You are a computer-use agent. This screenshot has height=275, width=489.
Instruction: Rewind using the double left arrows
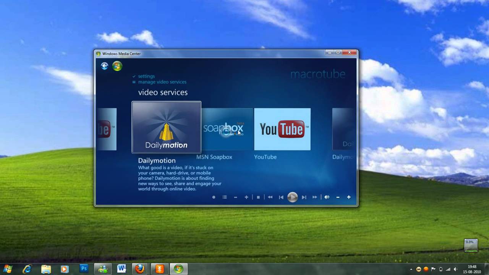[x=270, y=197]
